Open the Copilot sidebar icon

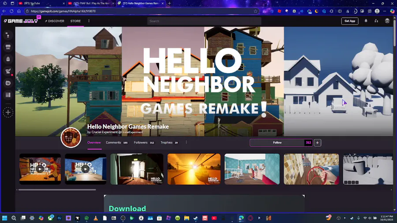pyautogui.click(x=392, y=11)
